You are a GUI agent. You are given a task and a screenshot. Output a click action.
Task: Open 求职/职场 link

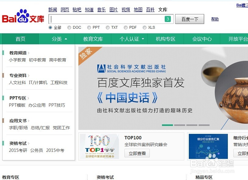18,128
